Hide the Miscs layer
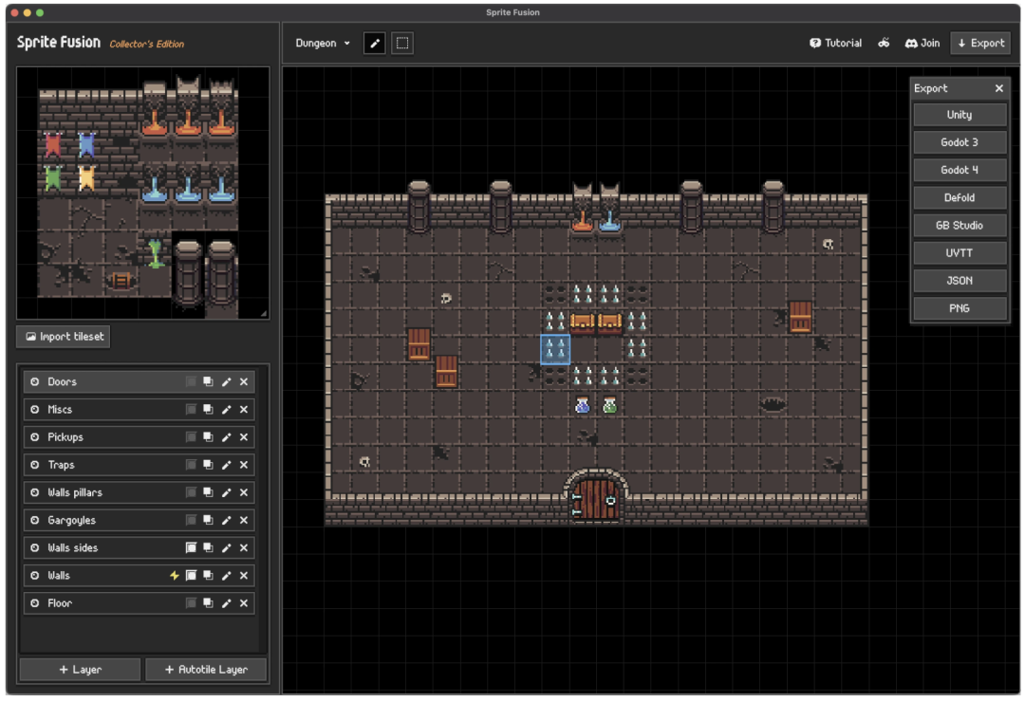This screenshot has height=702, width=1025. [35, 410]
